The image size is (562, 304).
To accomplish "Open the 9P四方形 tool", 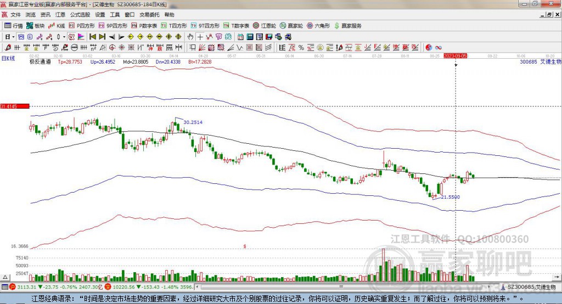I will (x=113, y=26).
